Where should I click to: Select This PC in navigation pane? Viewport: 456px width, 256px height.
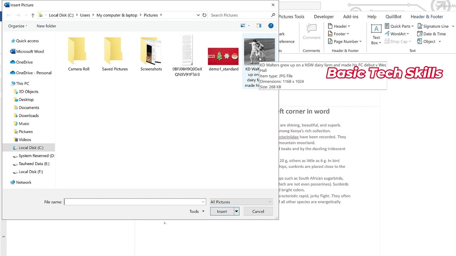[22, 84]
